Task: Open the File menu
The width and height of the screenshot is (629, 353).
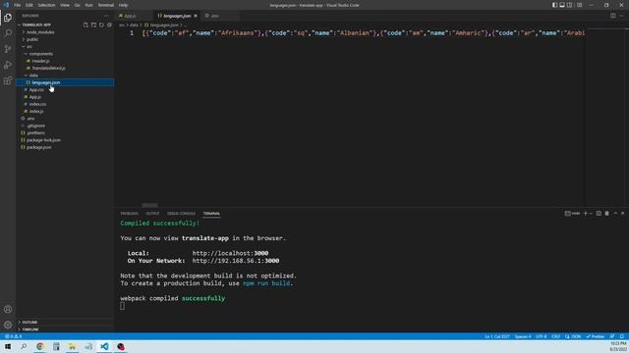Action: tap(18, 5)
